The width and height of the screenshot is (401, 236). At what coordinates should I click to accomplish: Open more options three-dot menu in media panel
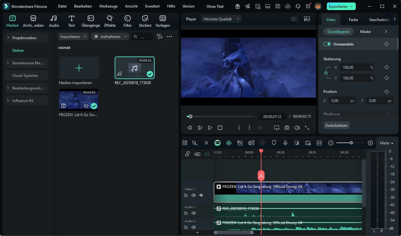pos(170,37)
